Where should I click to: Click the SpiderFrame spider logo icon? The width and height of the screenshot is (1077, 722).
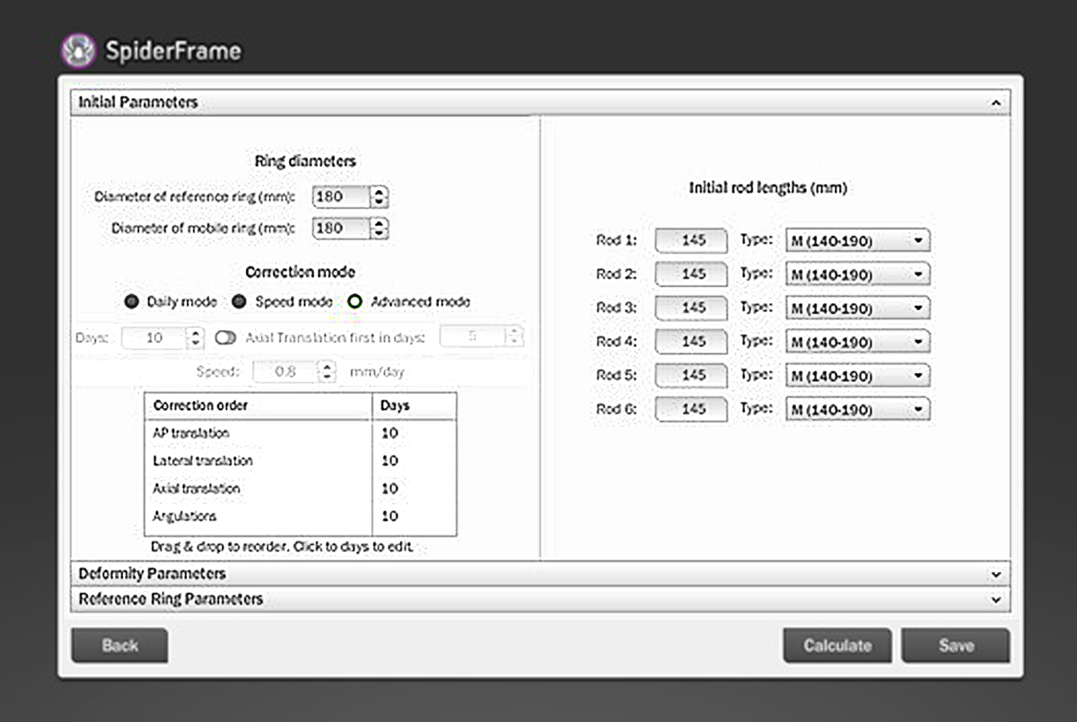click(x=78, y=49)
